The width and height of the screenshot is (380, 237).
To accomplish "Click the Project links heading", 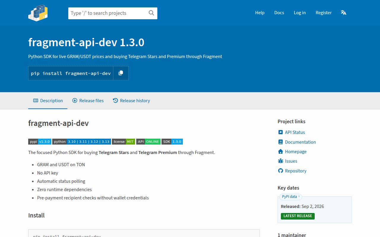I will click(292, 121).
